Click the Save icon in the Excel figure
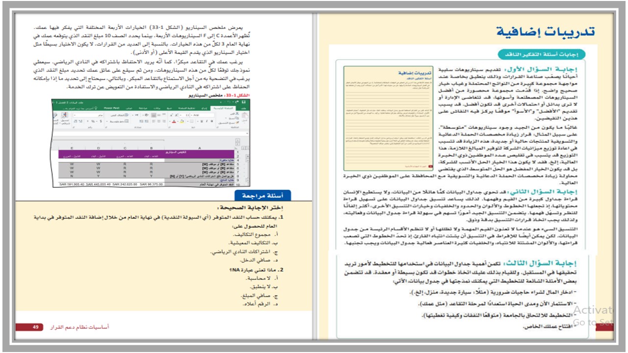The image size is (628, 353). tap(243, 102)
